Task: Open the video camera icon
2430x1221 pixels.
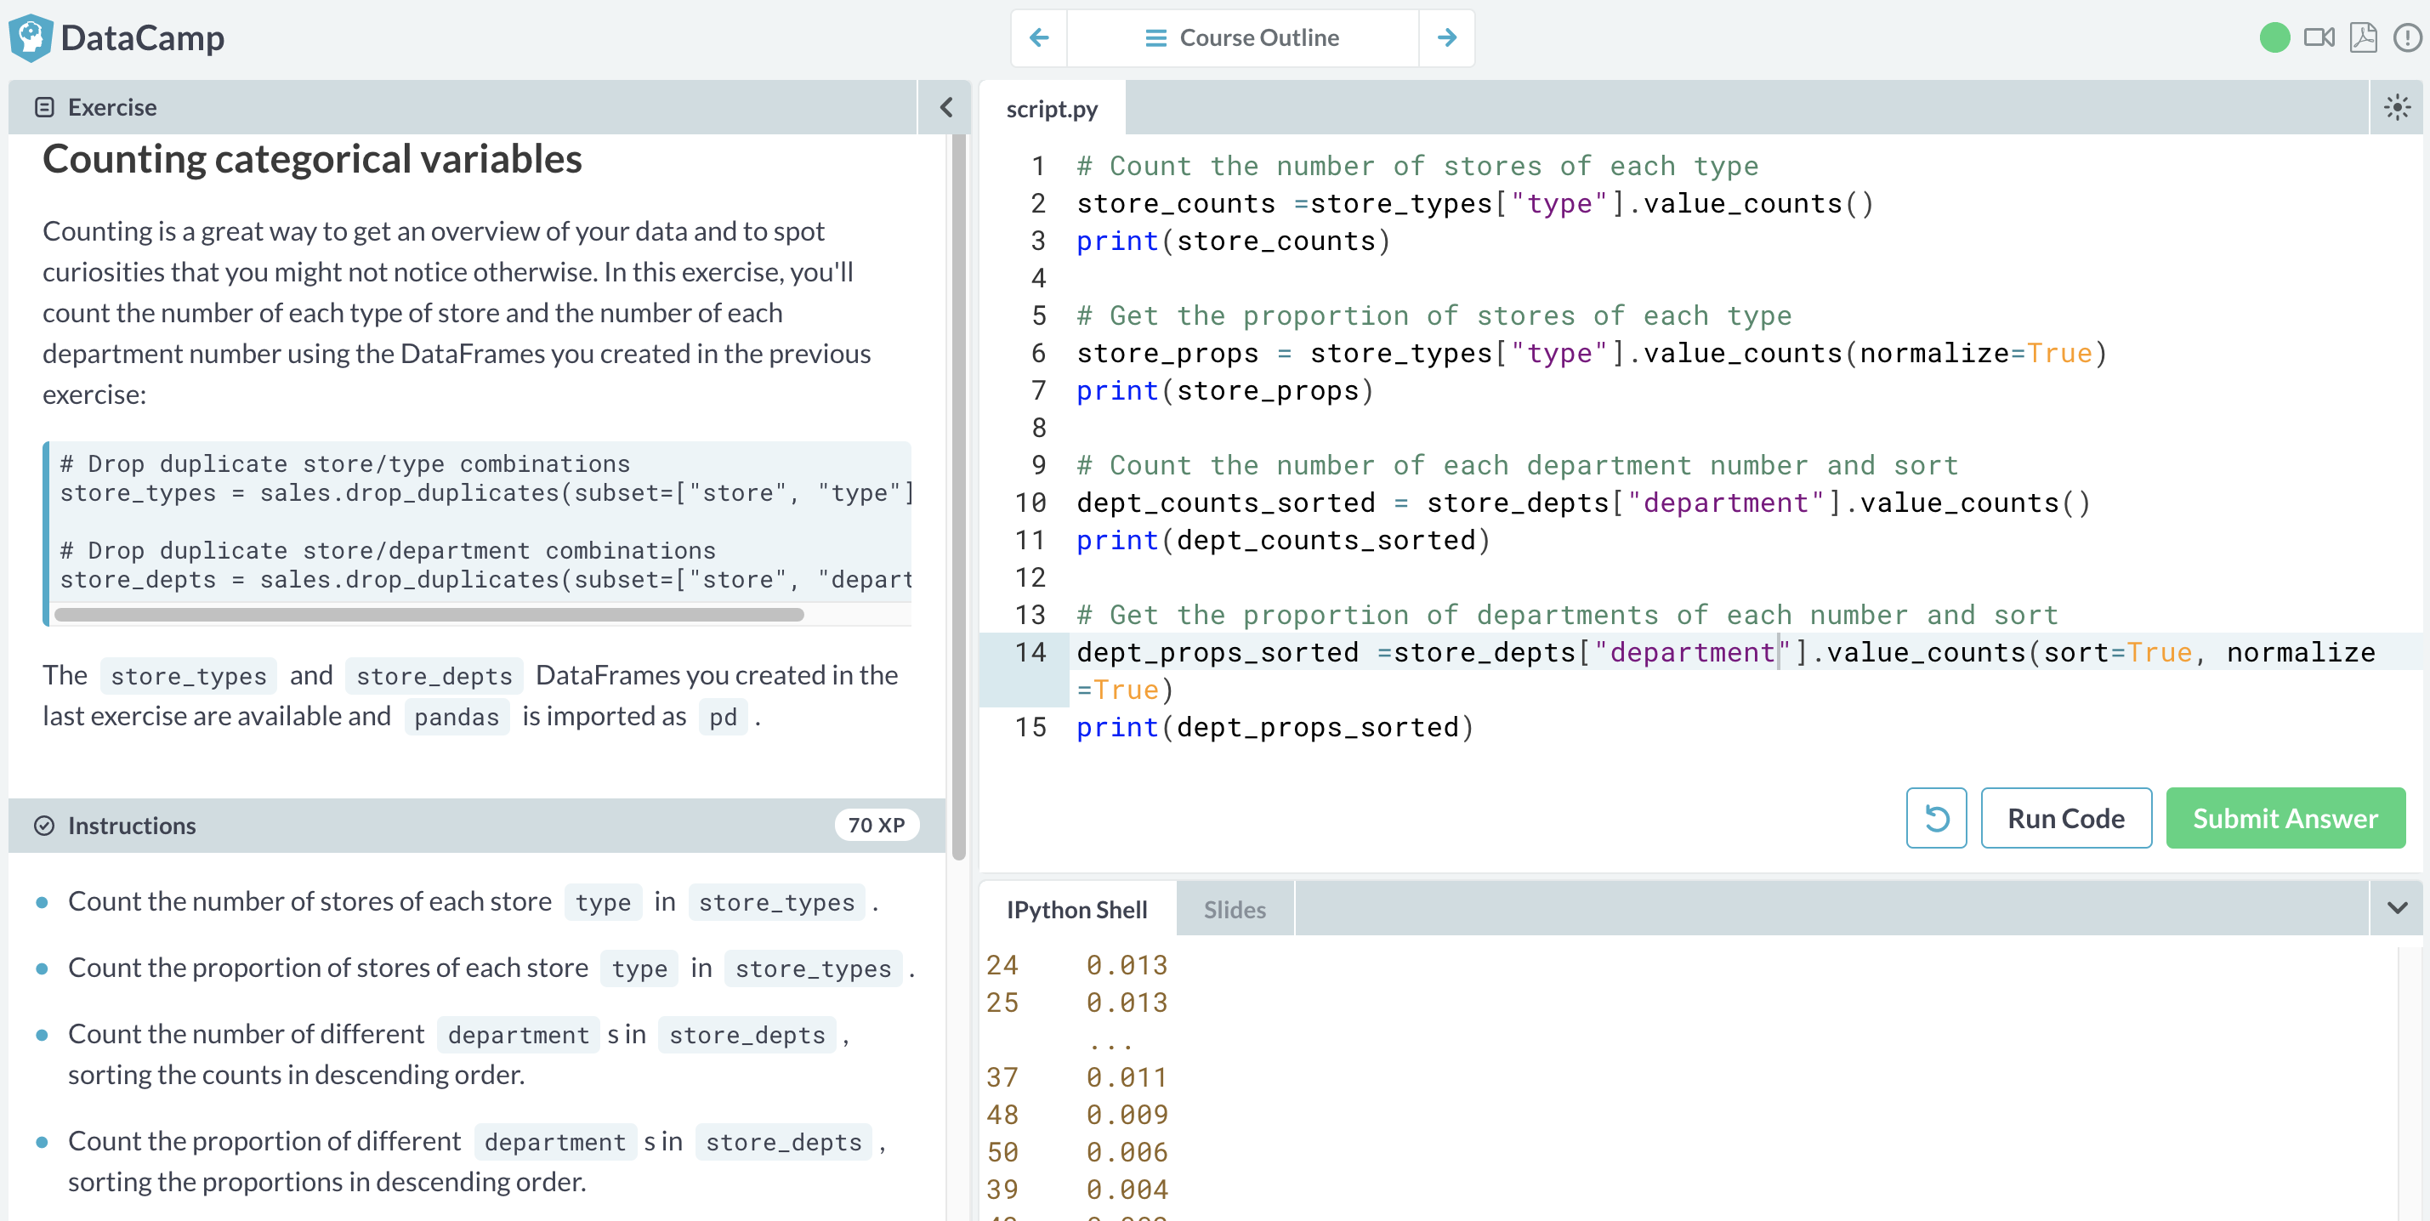Action: click(2318, 37)
